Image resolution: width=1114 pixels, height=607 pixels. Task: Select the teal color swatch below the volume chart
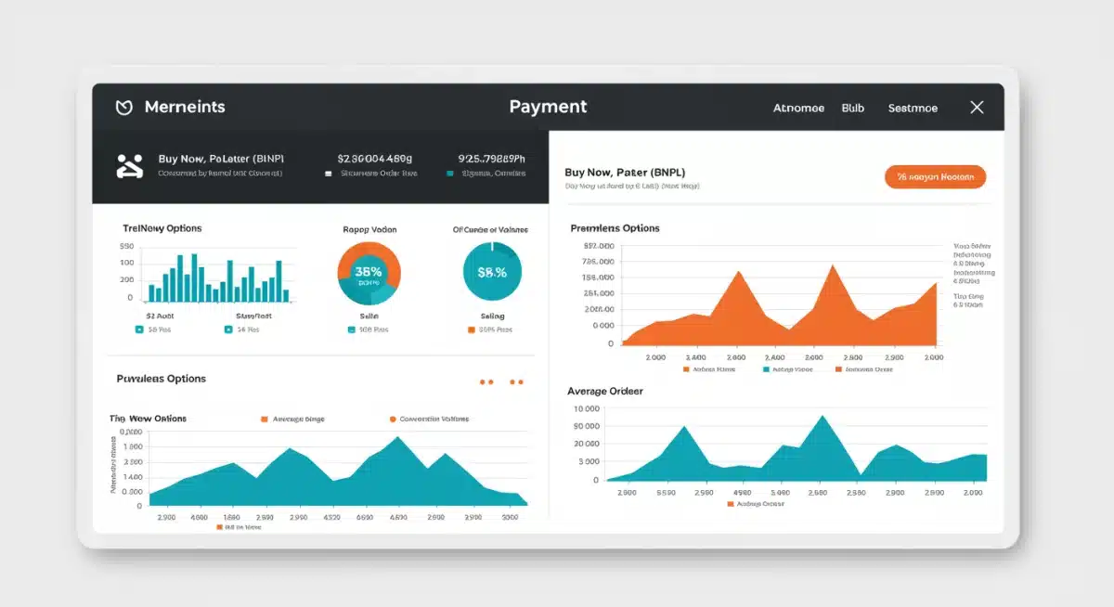click(219, 526)
